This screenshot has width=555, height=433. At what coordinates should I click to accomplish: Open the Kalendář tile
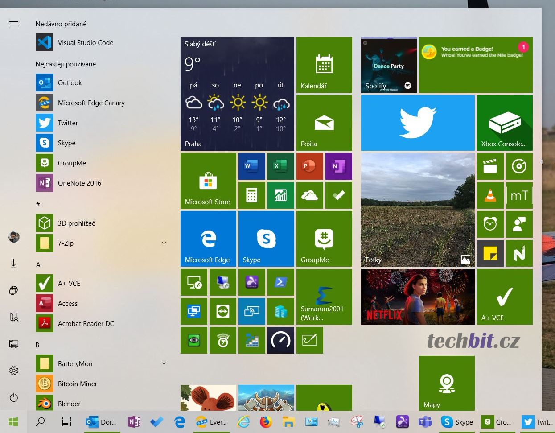pyautogui.click(x=324, y=65)
